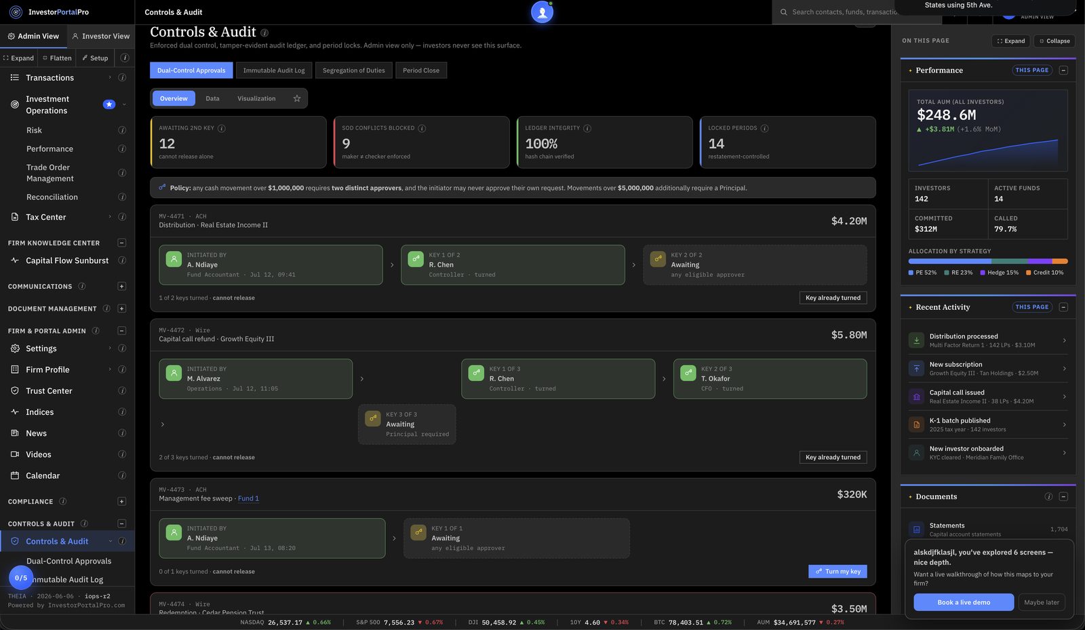
Task: Open the Fund 1 link
Action: click(248, 498)
